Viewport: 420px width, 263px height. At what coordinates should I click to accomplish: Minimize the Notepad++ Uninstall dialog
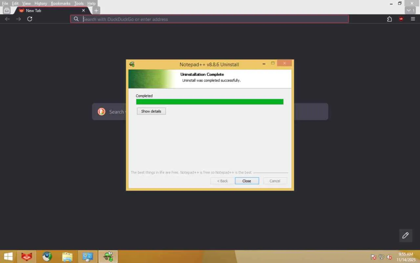264,63
